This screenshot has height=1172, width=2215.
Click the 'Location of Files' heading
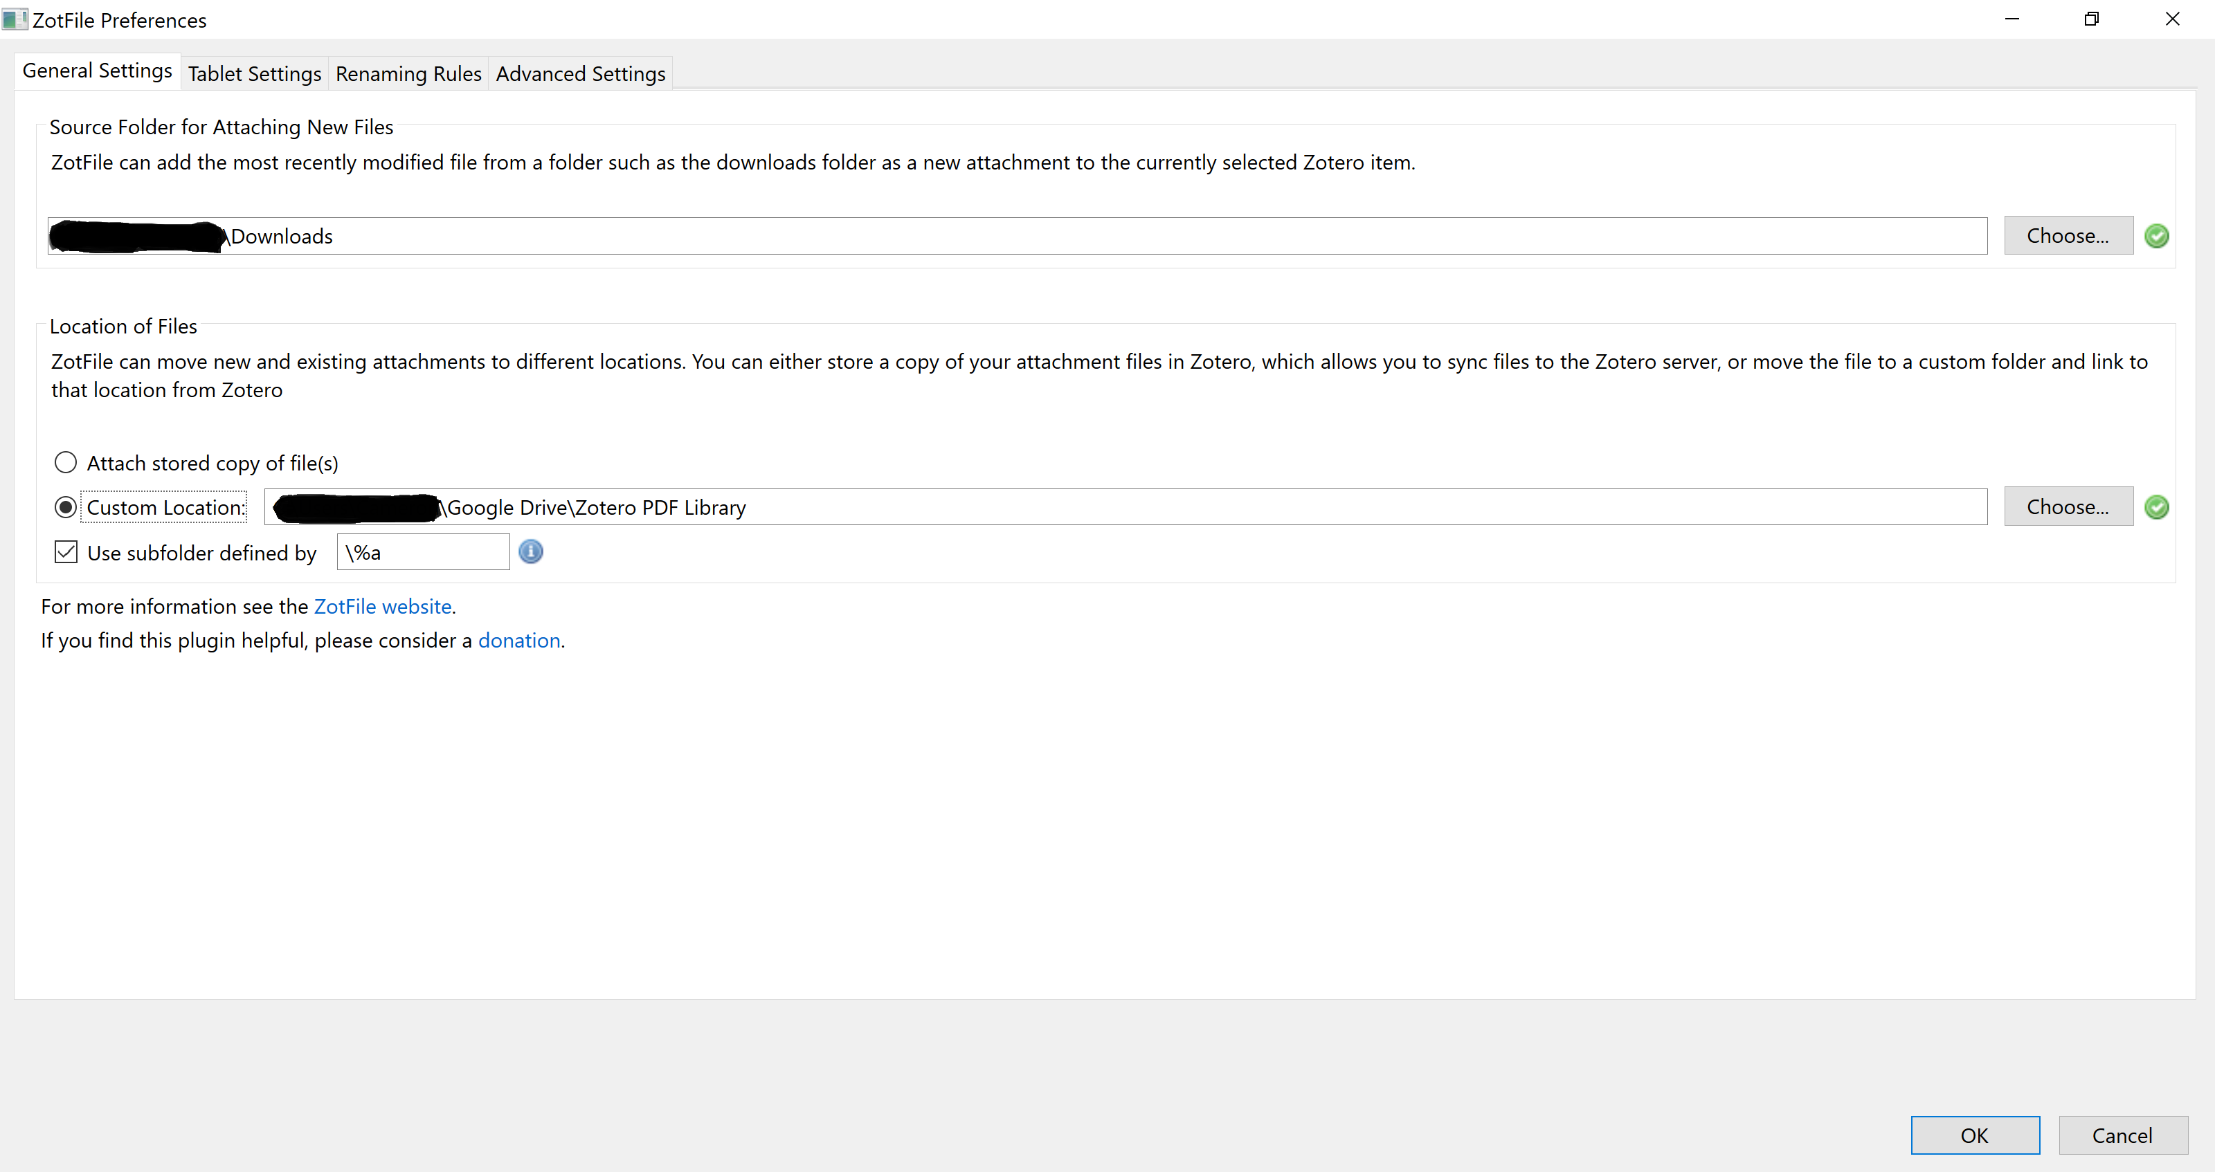[123, 327]
